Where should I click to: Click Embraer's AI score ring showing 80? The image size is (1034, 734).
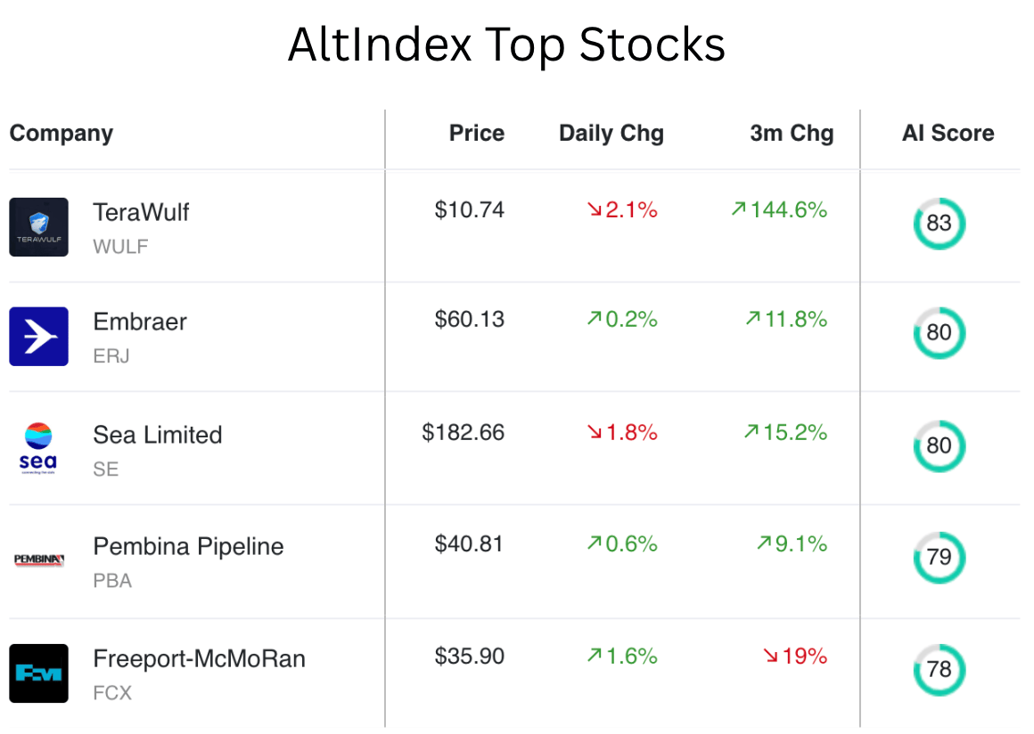939,333
